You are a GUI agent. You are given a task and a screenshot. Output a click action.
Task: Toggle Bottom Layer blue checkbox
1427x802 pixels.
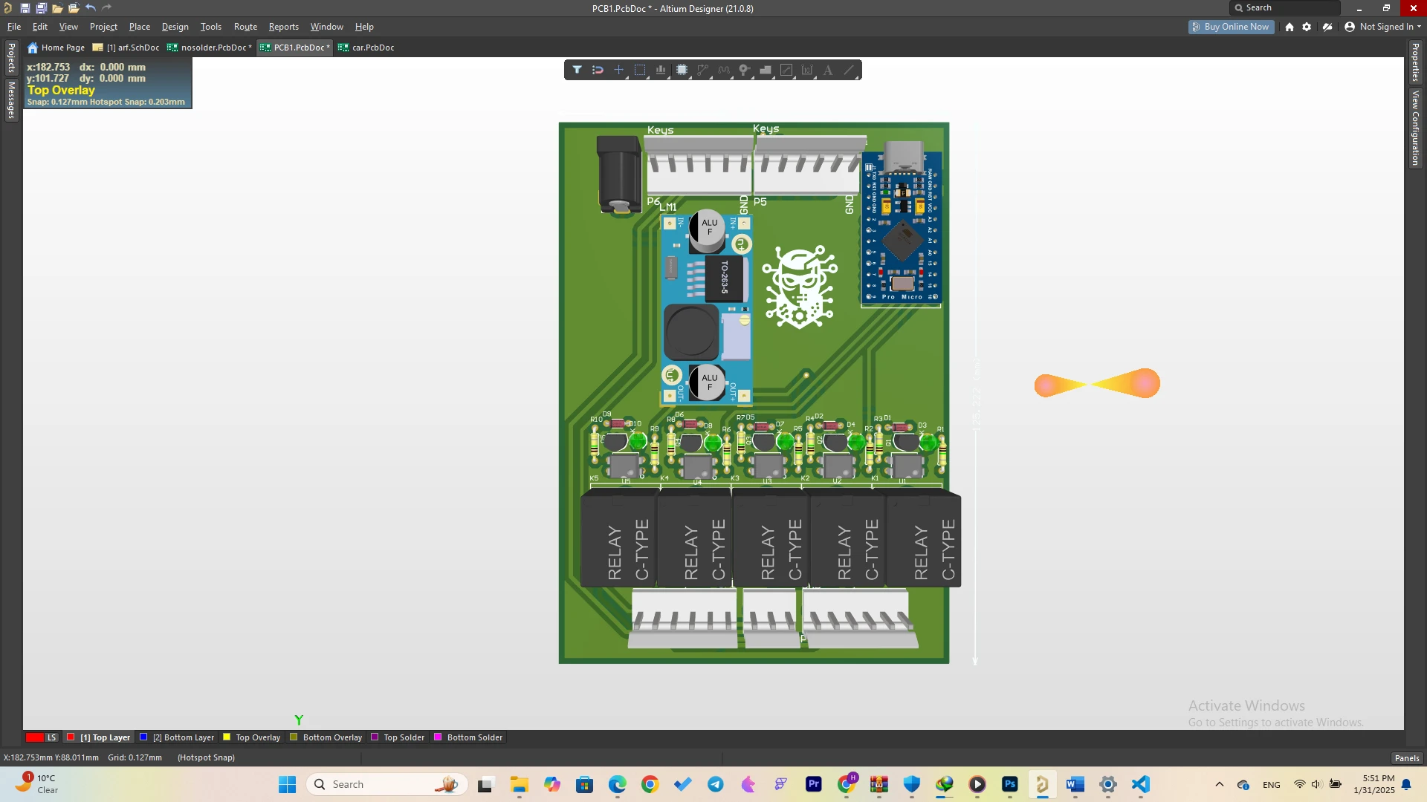(x=144, y=737)
